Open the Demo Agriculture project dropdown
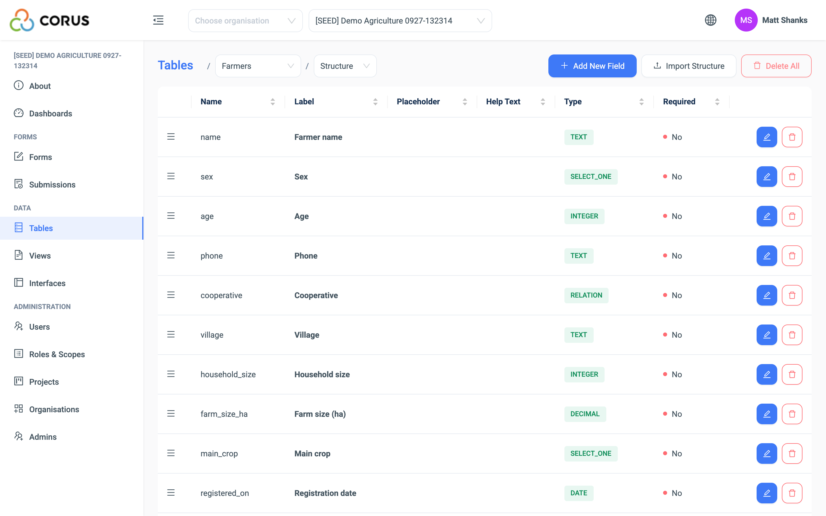This screenshot has height=516, width=826. pos(400,21)
